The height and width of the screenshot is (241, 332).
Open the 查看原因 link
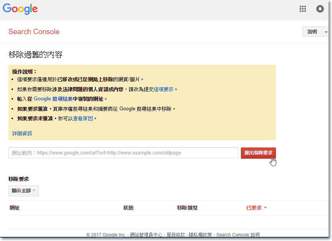[83, 118]
